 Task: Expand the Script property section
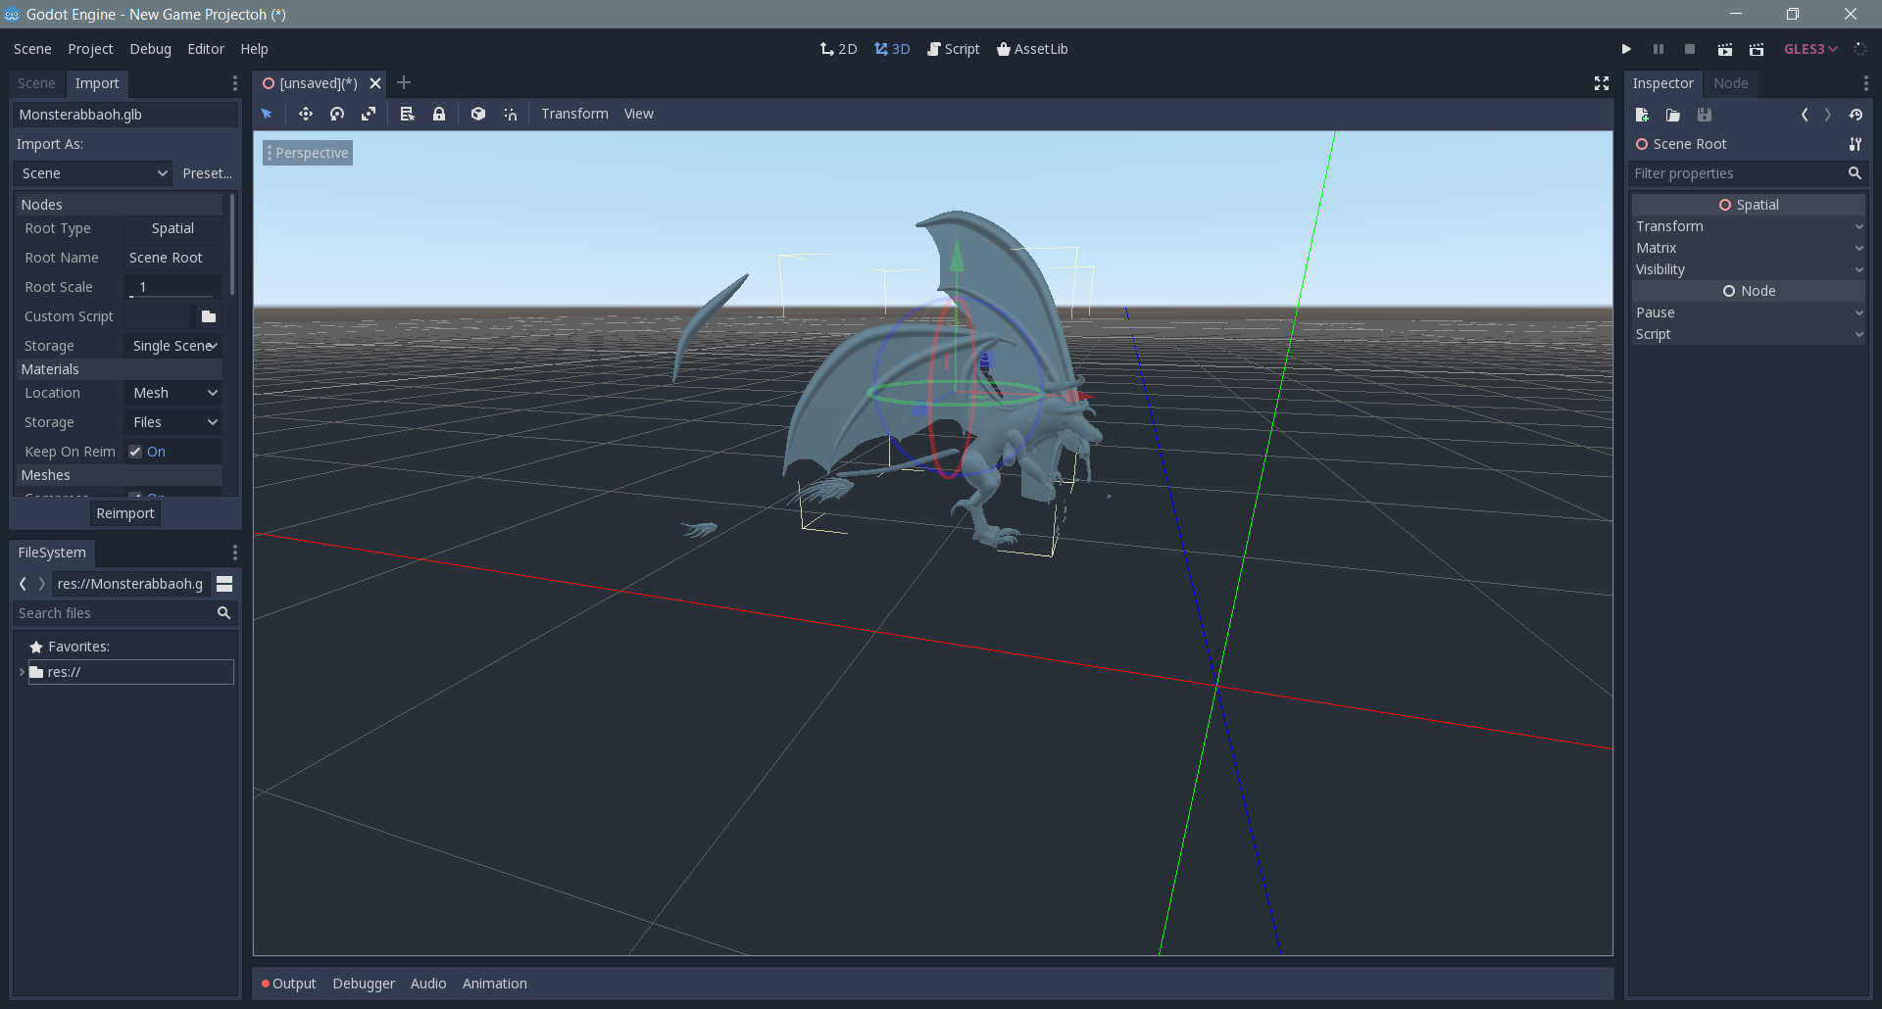(x=1749, y=334)
